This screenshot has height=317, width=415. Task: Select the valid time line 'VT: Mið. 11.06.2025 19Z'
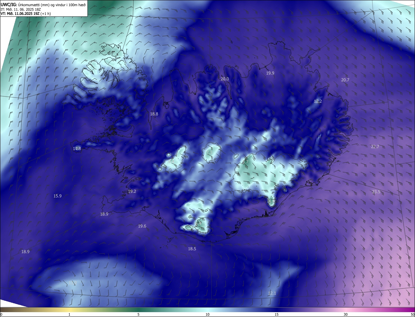coord(20,14)
